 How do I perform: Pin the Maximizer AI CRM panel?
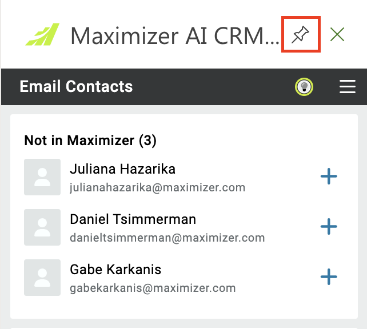[x=301, y=35]
